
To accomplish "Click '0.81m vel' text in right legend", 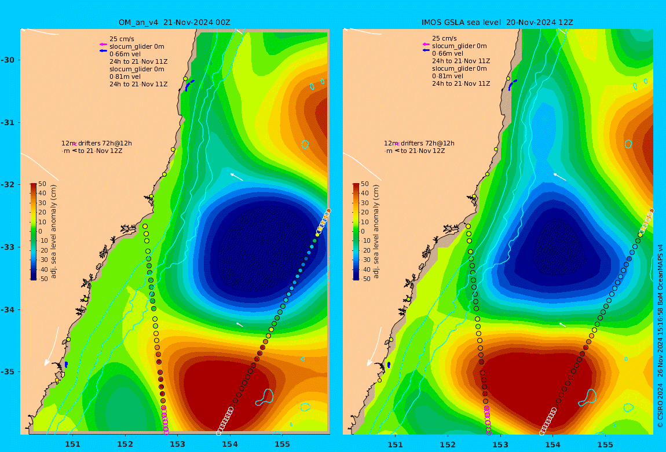I will coord(448,76).
